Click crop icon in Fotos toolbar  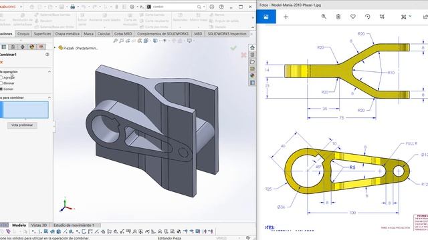pos(382,17)
